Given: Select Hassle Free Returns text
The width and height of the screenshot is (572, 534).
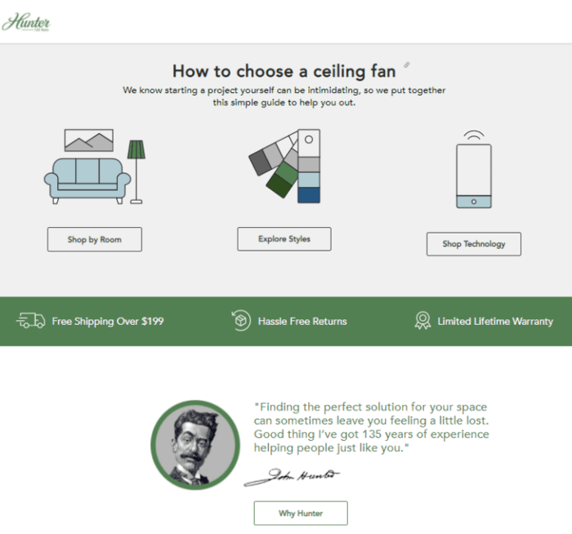Looking at the screenshot, I should pos(302,322).
